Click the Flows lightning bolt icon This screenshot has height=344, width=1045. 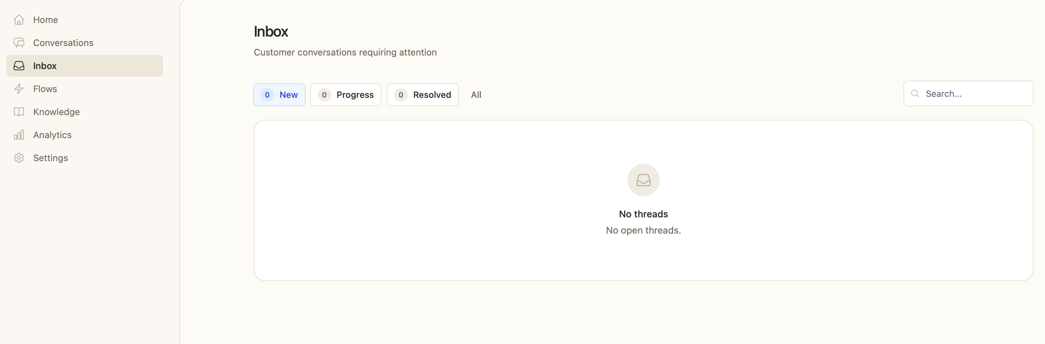[x=19, y=89]
